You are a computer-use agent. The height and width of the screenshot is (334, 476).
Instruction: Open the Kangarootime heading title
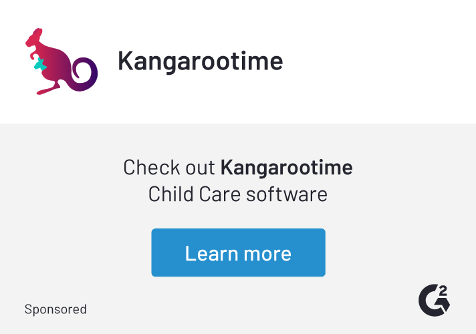200,61
